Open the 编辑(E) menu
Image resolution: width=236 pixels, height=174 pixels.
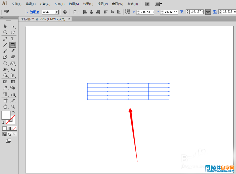click(x=30, y=4)
